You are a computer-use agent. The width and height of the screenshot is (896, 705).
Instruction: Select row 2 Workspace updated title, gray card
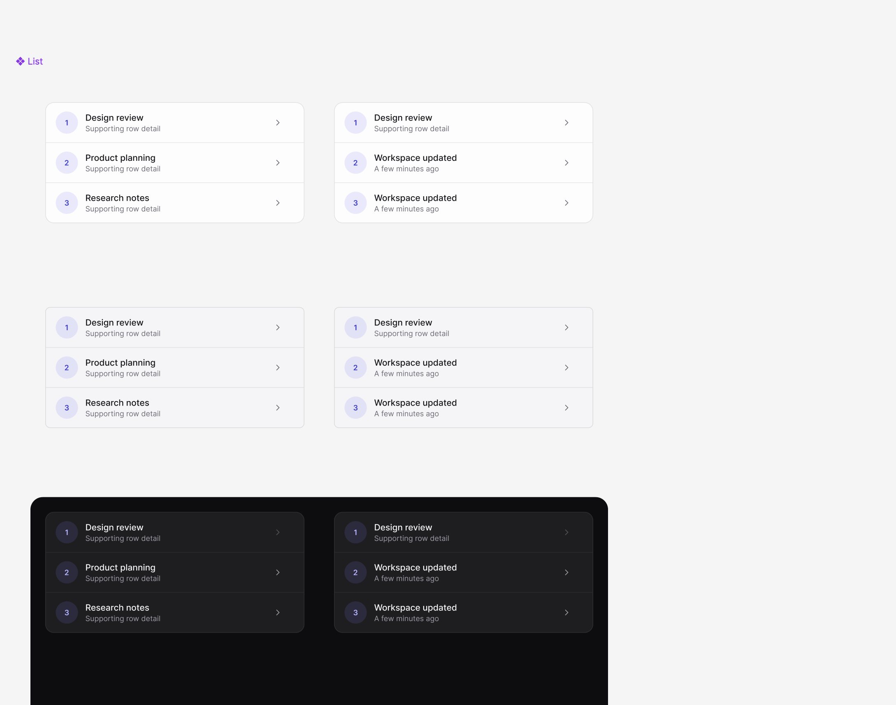pyautogui.click(x=415, y=362)
